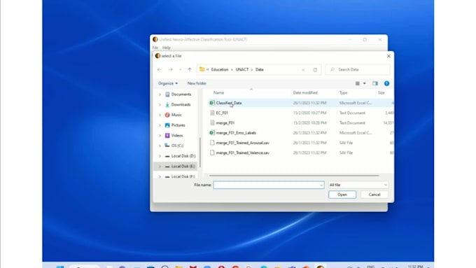Open the OS (C:) drive
Screen dimensions: 476x268
174,146
